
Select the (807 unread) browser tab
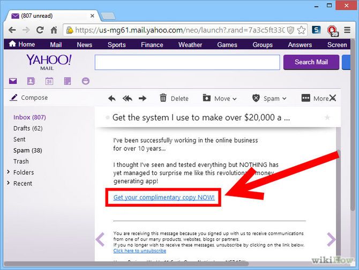tap(53, 16)
